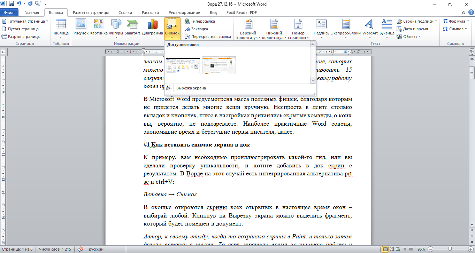Open the Верхний колонтитул header menu

tap(248, 29)
